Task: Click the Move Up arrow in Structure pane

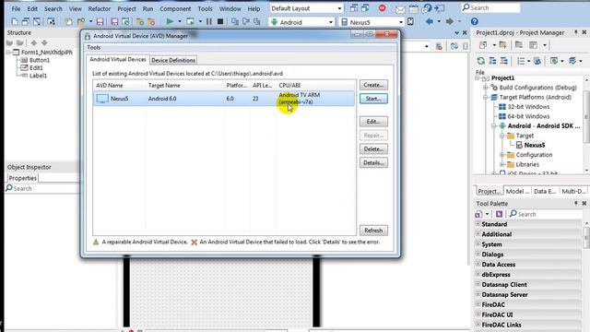Action: [34, 43]
